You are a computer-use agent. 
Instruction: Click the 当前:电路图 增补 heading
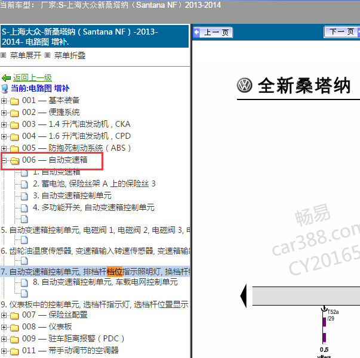pos(40,88)
